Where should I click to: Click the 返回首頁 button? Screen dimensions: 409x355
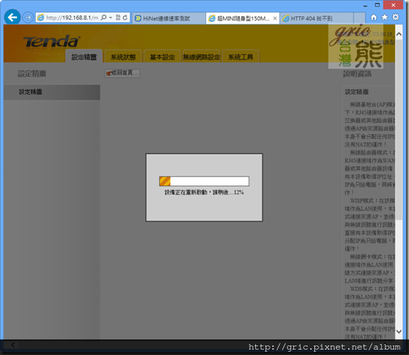122,73
